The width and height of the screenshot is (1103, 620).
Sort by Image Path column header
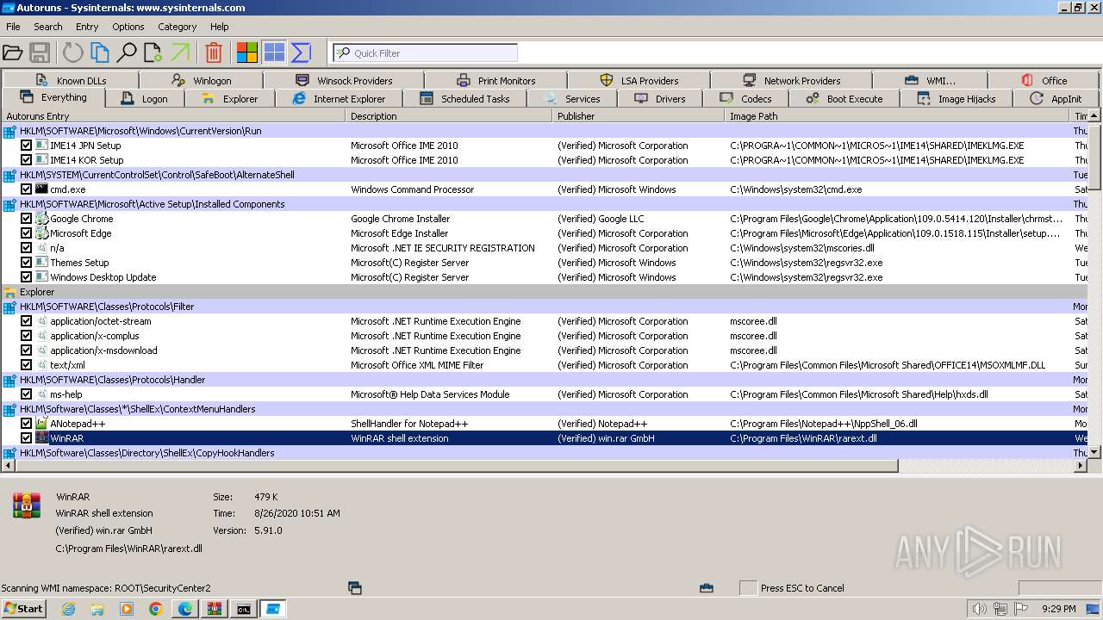coord(897,116)
